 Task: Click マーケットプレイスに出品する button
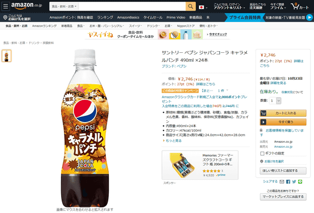pyautogui.click(x=283, y=197)
